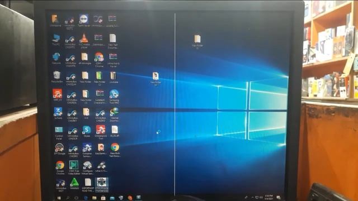Viewport: 358px width, 201px height.
Task: Select the Configure Virtual Serial shortcut
Action: (x=87, y=168)
